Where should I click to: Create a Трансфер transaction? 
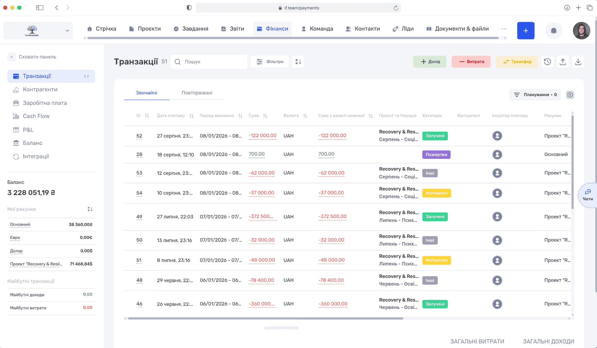[x=517, y=62]
